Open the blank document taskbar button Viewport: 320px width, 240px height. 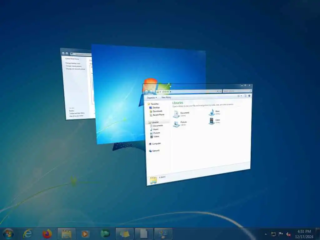pos(144,234)
